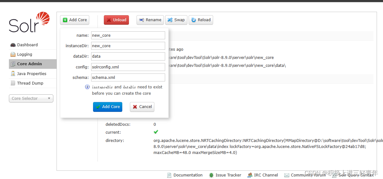383x179 pixels.
Task: Unload the selected core
Action: (x=116, y=20)
